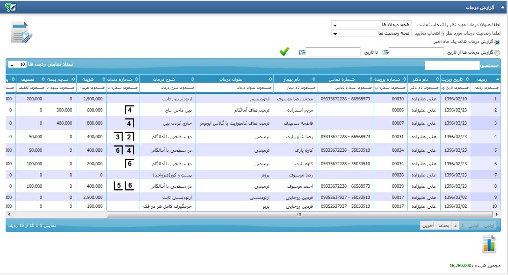Screen dimensions: 508x275
Task: Click the 'جستجو' global search field
Action: [x=452, y=65]
